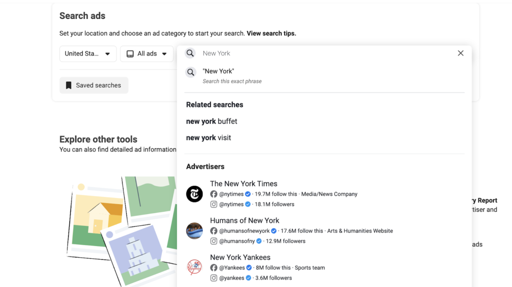Open Saved searches

coord(93,85)
